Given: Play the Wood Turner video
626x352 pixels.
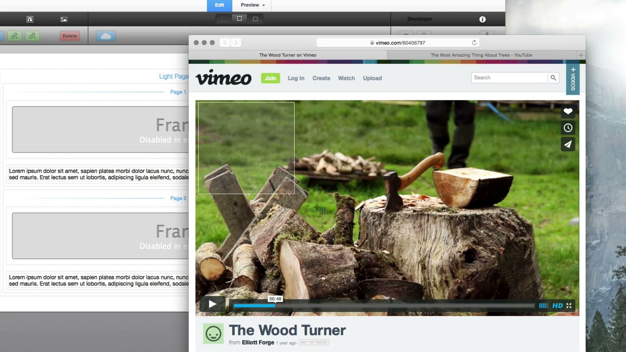Looking at the screenshot, I should pos(212,304).
